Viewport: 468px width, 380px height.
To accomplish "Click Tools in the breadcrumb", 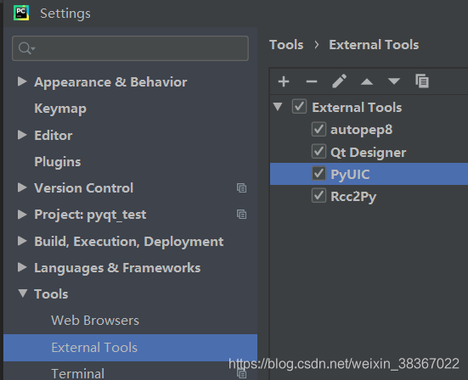I will [286, 45].
